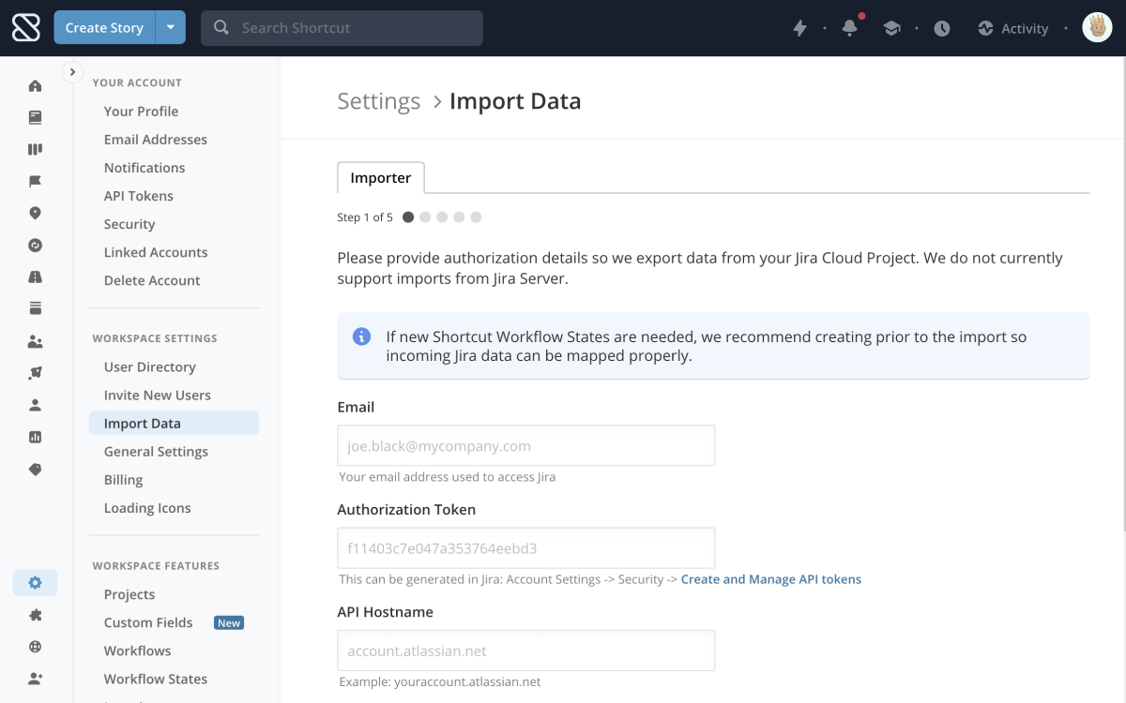
Task: Open the Activity feed
Action: [x=1012, y=28]
